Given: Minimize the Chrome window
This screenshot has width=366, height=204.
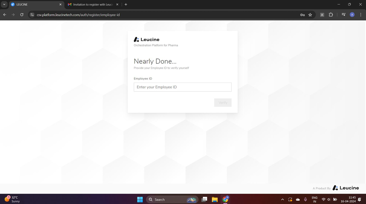Looking at the screenshot, I should click(x=339, y=5).
